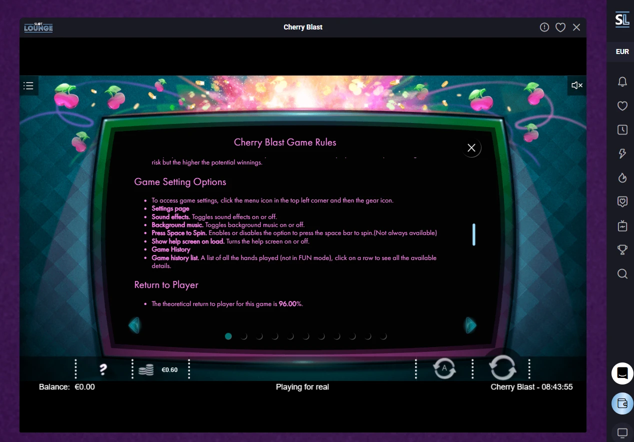Image resolution: width=634 pixels, height=442 pixels.
Task: Select the eighth page indicator dot
Action: coord(337,336)
